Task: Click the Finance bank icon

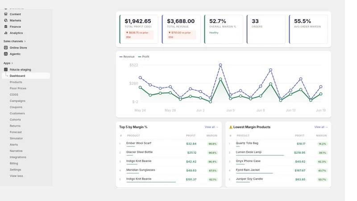Action: (6, 26)
